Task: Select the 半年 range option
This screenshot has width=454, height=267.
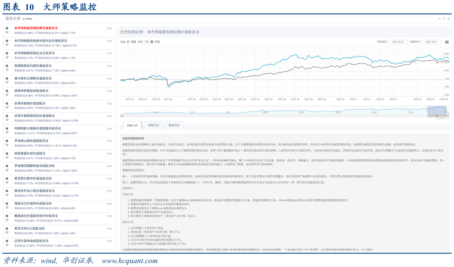Action: point(140,42)
